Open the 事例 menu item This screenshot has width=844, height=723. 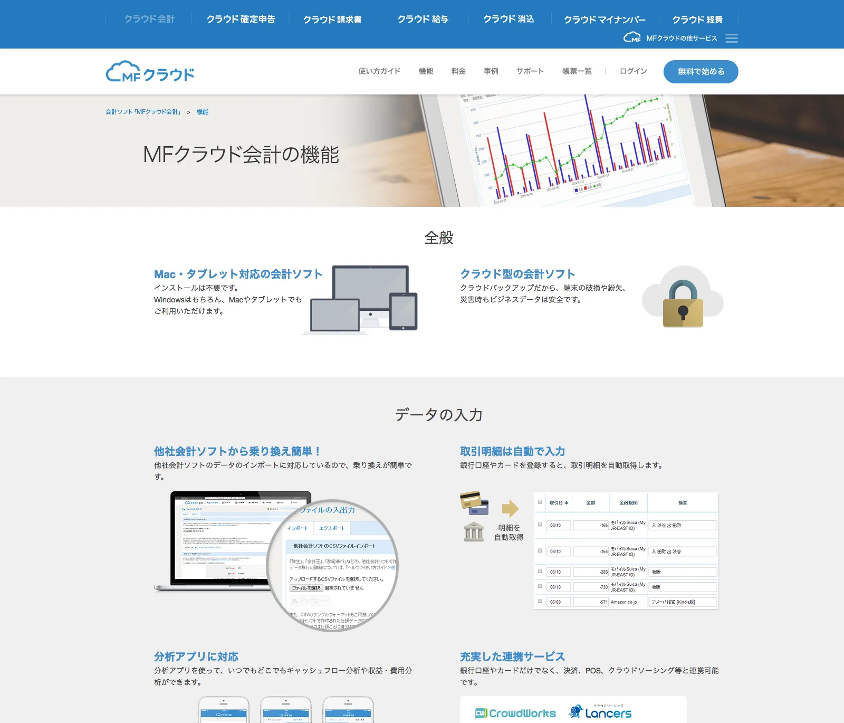pos(491,71)
